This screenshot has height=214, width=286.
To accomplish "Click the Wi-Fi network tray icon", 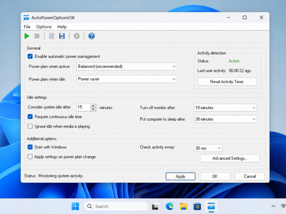I will (283, 206).
